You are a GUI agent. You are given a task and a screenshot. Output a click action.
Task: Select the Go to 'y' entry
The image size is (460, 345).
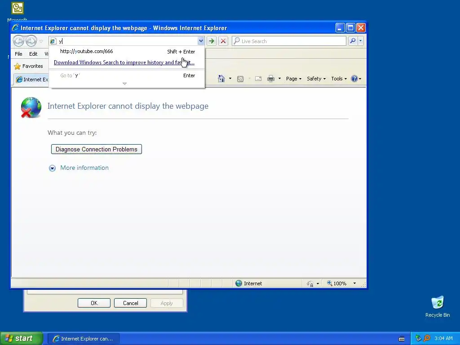coord(127,75)
